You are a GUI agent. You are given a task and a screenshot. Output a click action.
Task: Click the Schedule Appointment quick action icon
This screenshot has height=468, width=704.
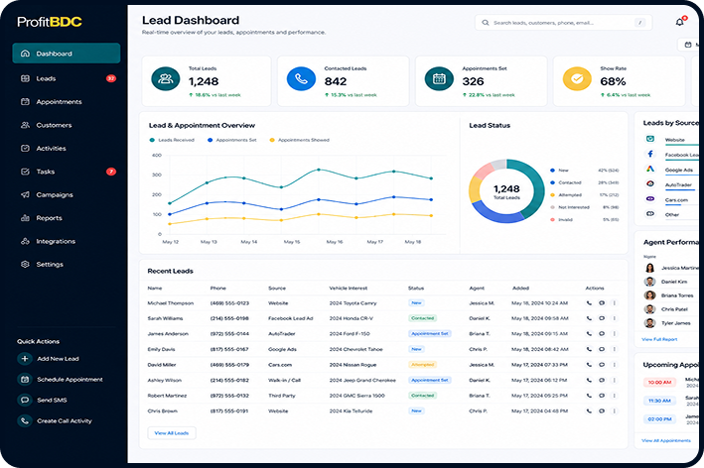pyautogui.click(x=25, y=379)
